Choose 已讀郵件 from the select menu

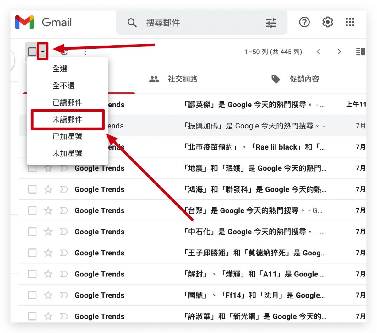68,102
